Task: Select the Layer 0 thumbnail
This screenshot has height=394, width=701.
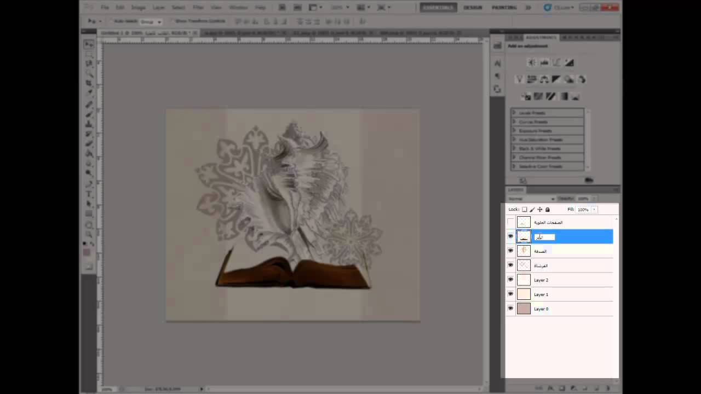Action: [x=524, y=308]
